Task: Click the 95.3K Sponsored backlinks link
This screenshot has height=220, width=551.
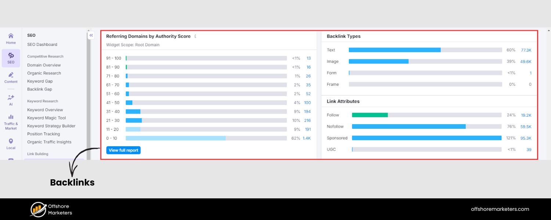Action: 526,138
